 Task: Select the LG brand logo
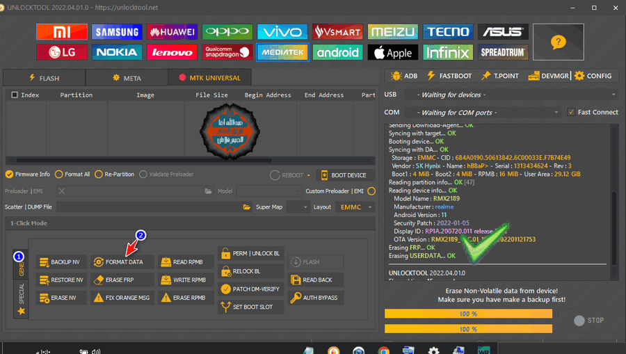pos(62,52)
